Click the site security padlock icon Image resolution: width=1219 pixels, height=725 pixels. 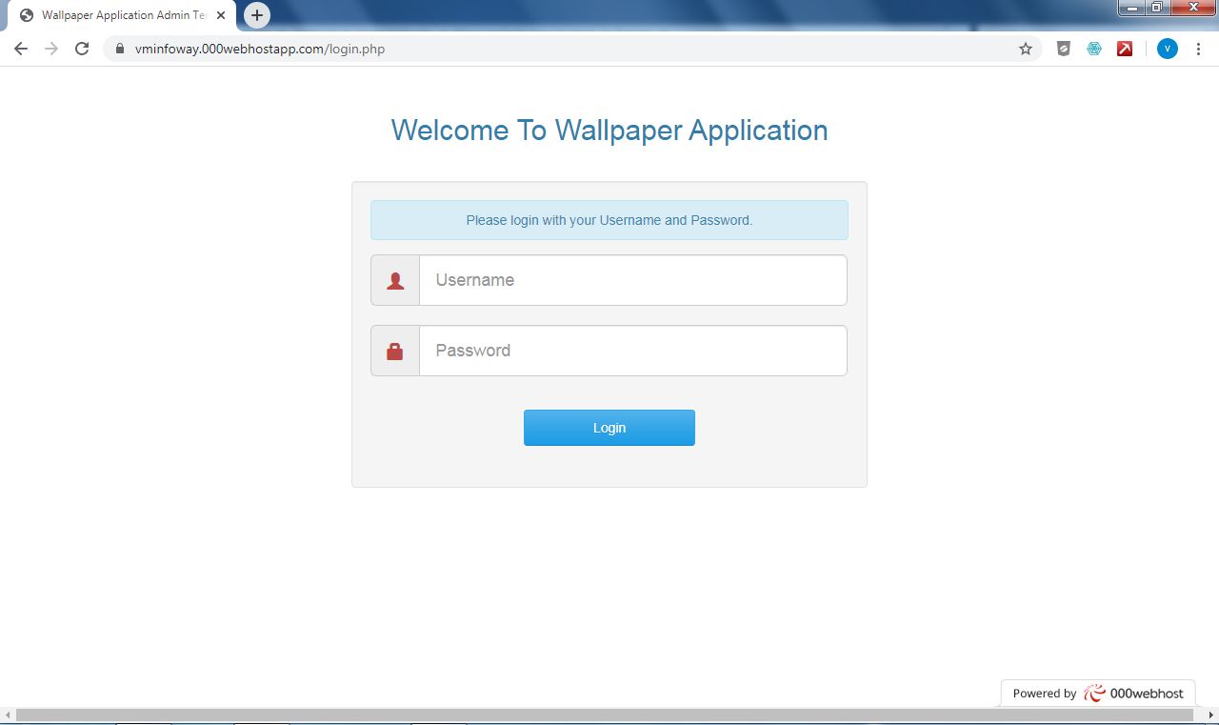(120, 49)
